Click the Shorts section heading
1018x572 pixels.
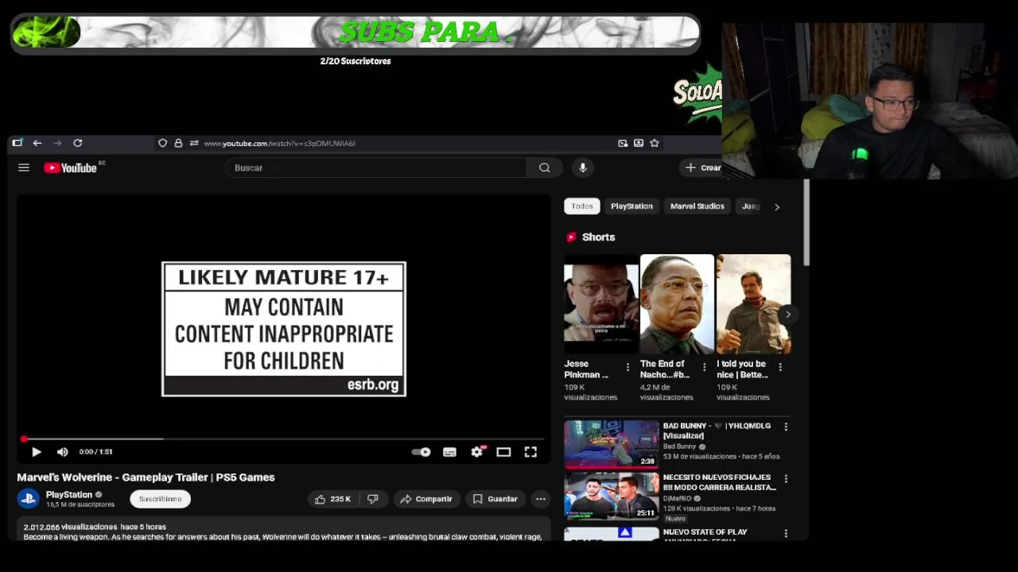pos(598,237)
